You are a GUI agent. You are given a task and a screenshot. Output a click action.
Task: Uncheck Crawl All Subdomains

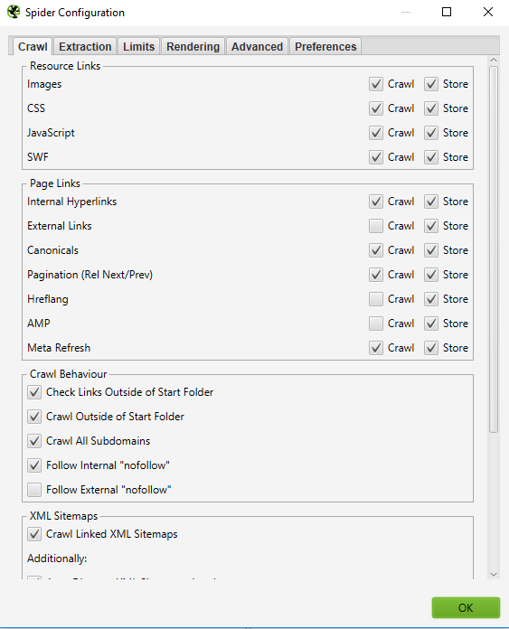(34, 441)
